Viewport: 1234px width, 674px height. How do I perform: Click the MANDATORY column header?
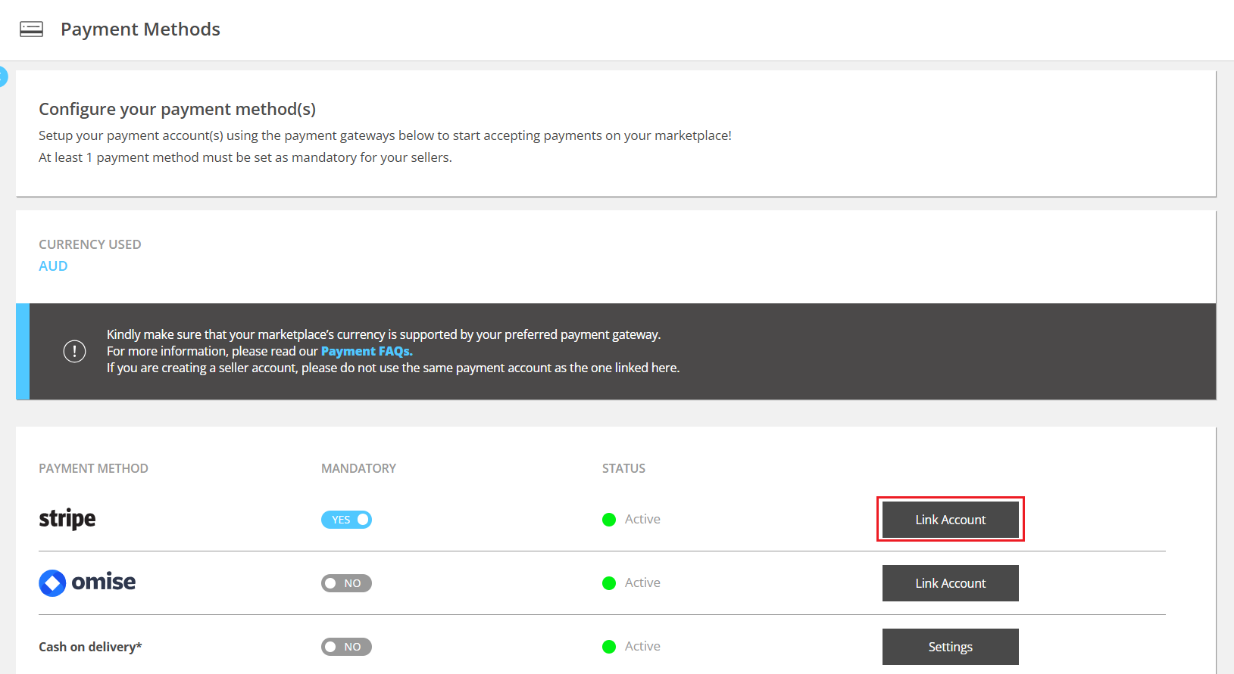click(x=358, y=468)
